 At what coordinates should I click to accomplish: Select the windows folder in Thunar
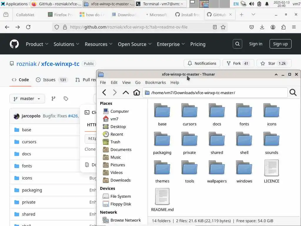pos(244,172)
